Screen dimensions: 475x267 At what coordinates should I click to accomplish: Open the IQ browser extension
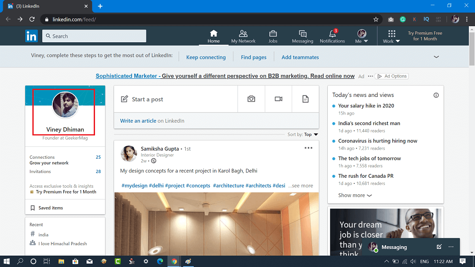pyautogui.click(x=426, y=19)
